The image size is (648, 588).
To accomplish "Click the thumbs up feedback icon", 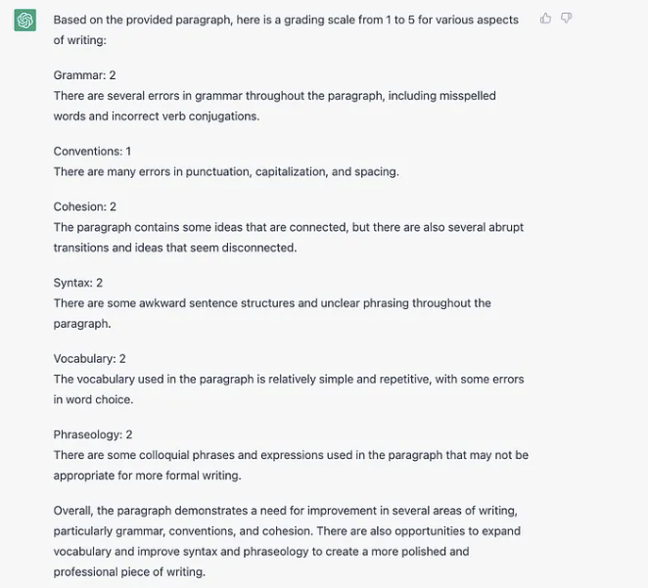I will 546,18.
